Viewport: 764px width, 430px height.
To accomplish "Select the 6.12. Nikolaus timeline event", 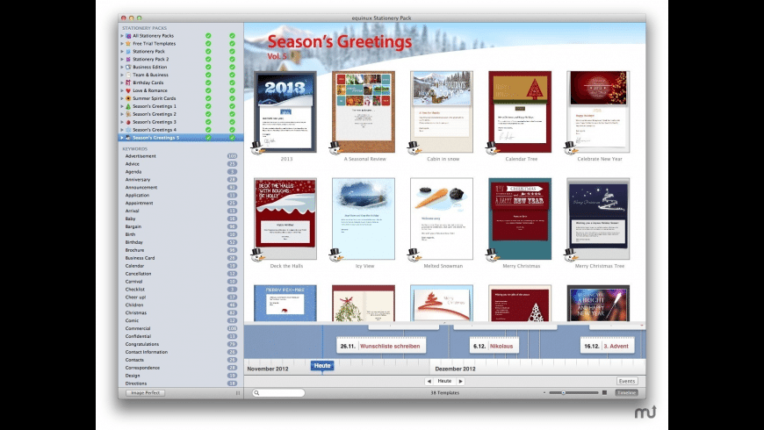I will click(x=494, y=347).
